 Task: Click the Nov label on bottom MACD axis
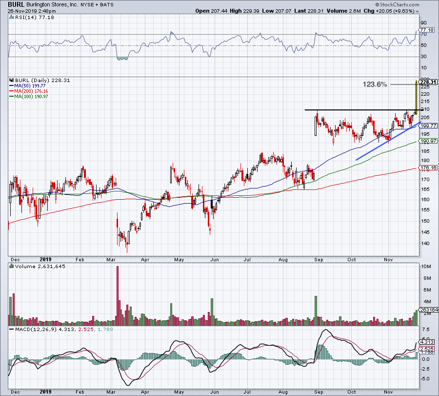click(x=388, y=392)
